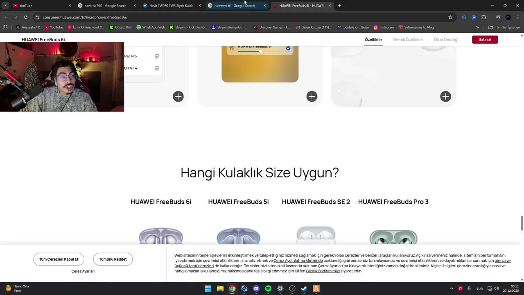Accept all cookies with 'Tüm Çerezleri Kabul Et'
This screenshot has width=524, height=295.
pyautogui.click(x=59, y=259)
